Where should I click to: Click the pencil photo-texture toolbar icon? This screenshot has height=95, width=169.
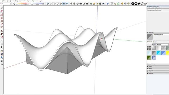(x=97, y=4)
